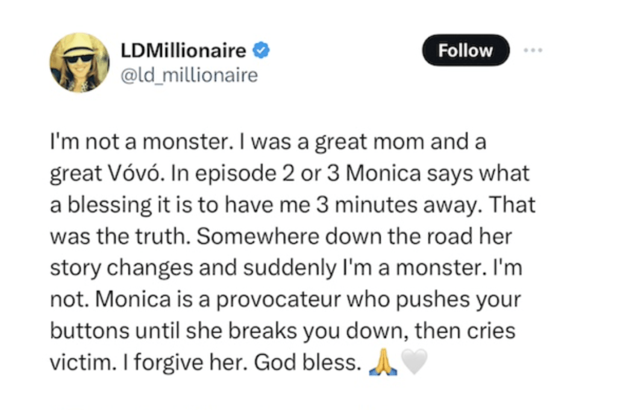
Task: Click the blue verified checkmark badge
Action: (261, 51)
